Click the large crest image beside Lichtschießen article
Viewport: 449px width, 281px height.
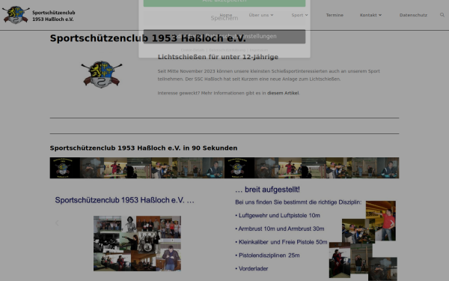pyautogui.click(x=102, y=74)
